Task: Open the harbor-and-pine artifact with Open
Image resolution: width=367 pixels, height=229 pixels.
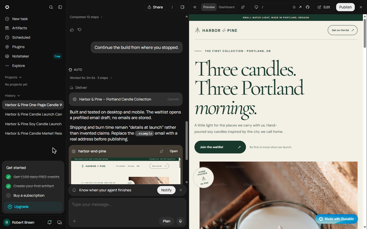Action: click(174, 151)
